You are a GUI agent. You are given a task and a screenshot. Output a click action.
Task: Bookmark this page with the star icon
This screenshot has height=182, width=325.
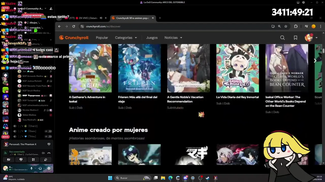286,26
